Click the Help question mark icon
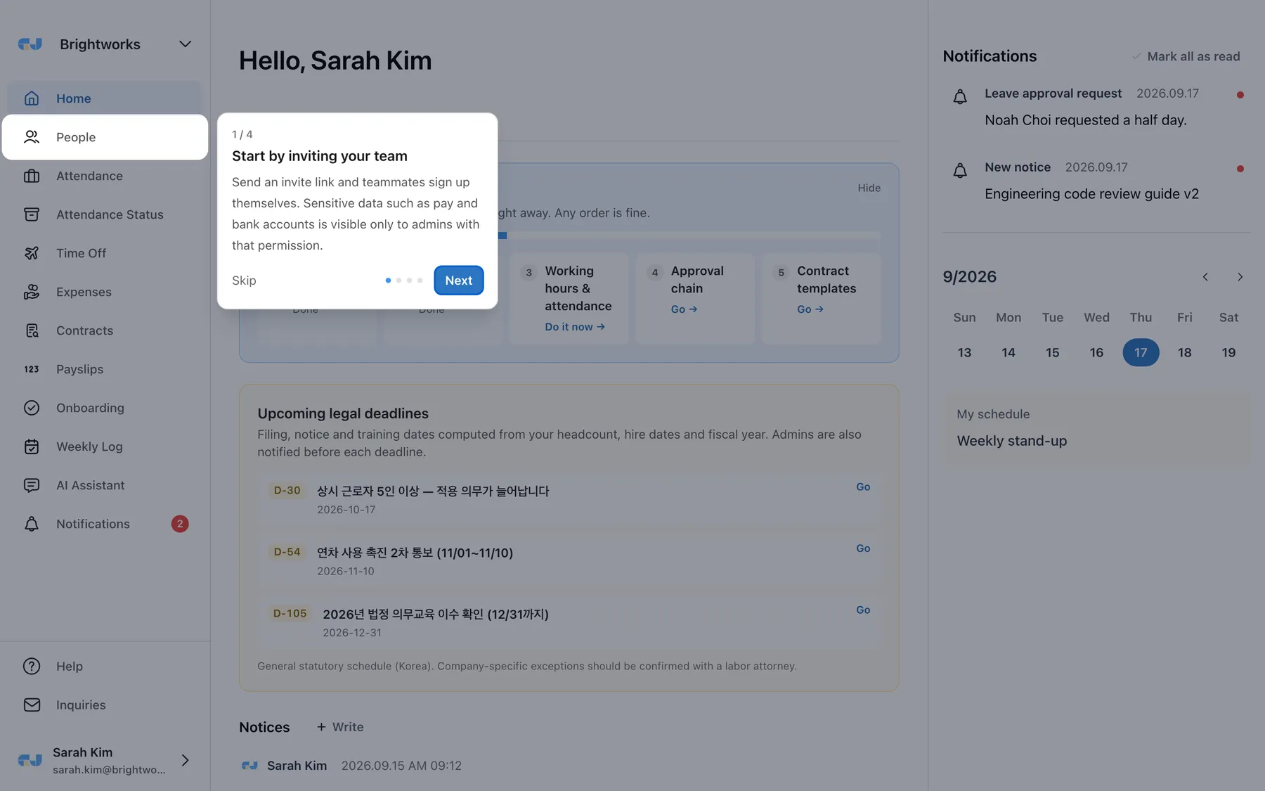This screenshot has height=791, width=1265. [x=32, y=666]
